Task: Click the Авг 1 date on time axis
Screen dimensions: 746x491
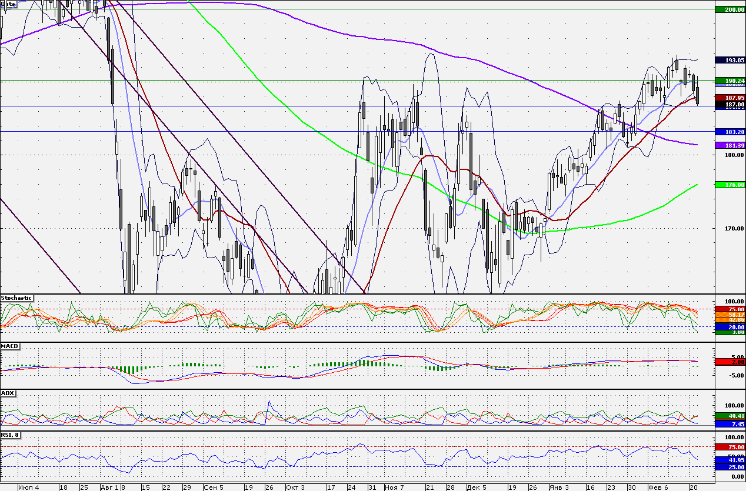Action: [109, 487]
